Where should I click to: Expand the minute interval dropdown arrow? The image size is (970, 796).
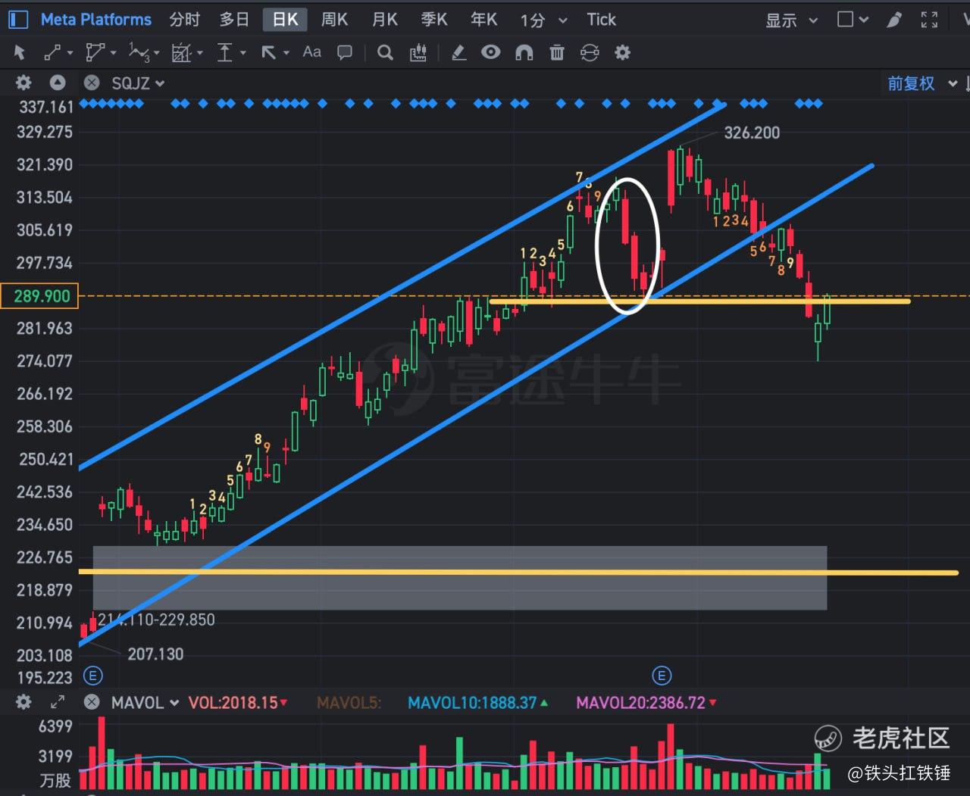pos(563,20)
